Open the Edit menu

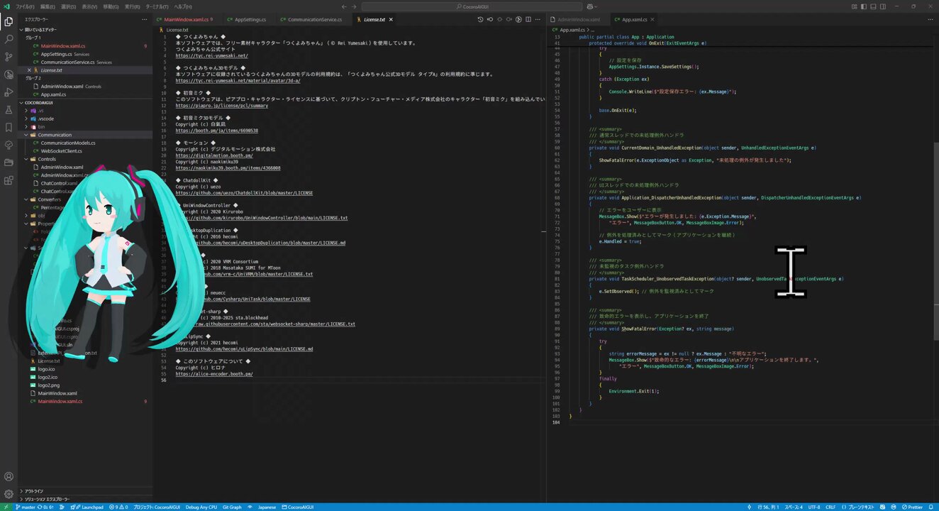pos(48,6)
